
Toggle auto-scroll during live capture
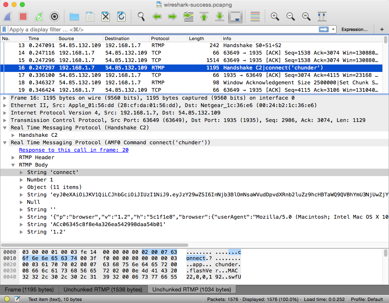pos(235,17)
